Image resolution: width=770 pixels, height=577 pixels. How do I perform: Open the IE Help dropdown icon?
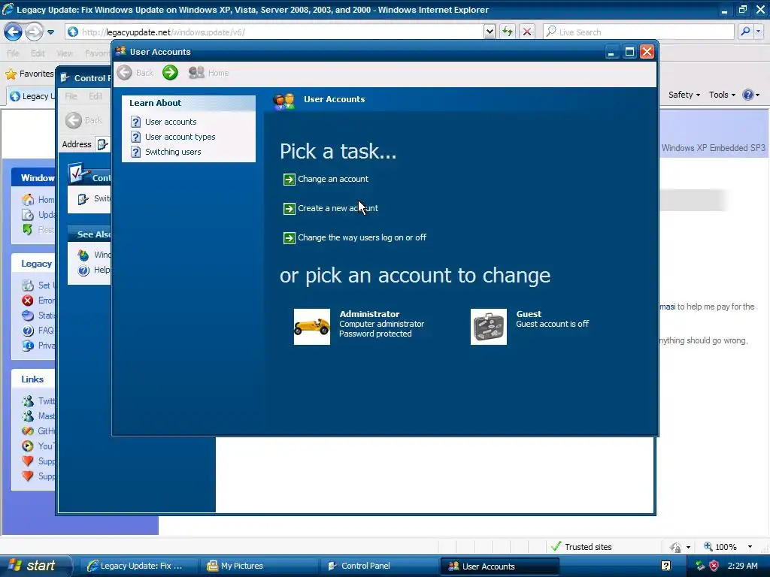751,95
